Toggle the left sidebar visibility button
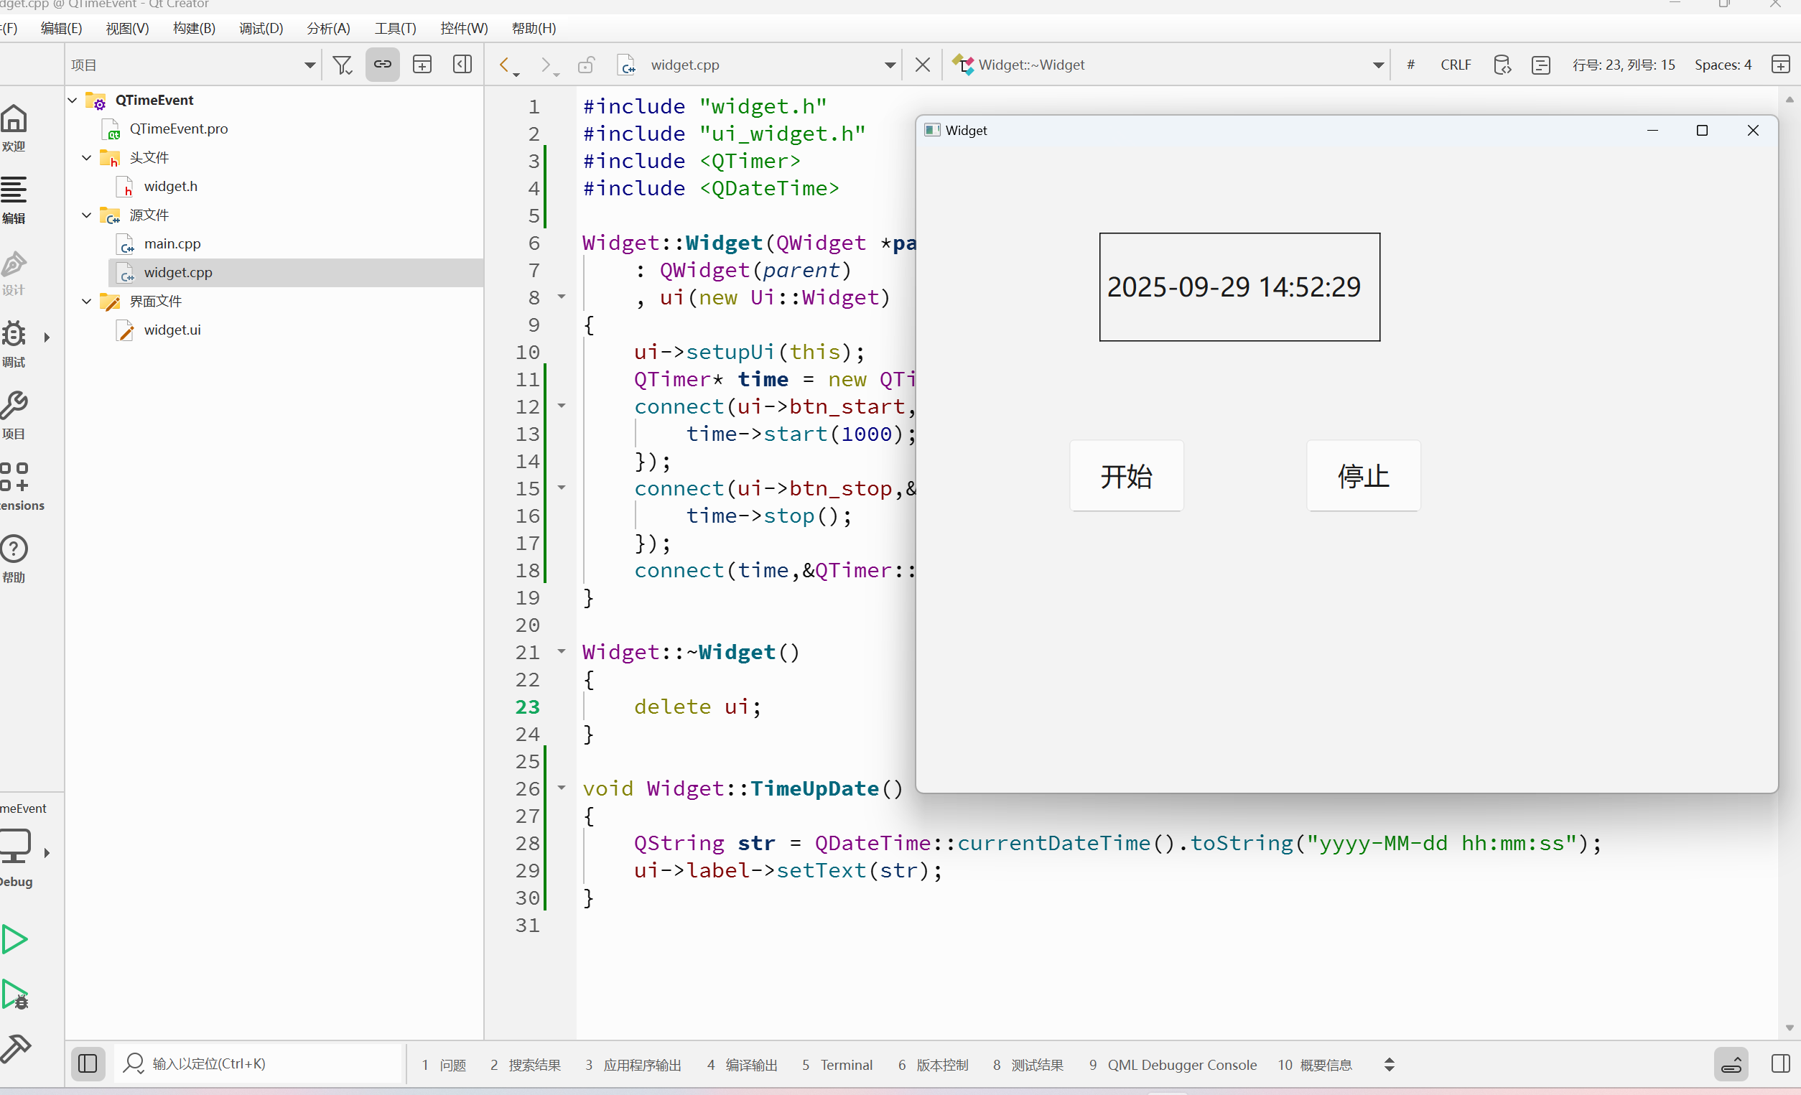The height and width of the screenshot is (1095, 1801). click(88, 1063)
